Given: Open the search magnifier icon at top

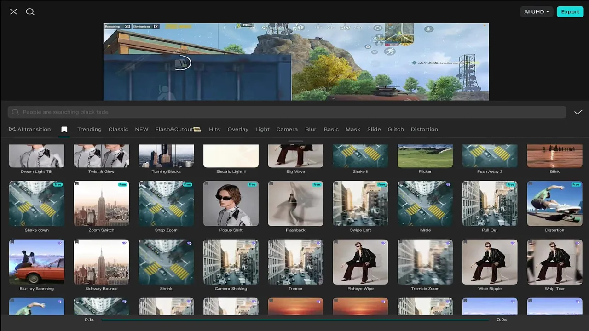Looking at the screenshot, I should [30, 11].
